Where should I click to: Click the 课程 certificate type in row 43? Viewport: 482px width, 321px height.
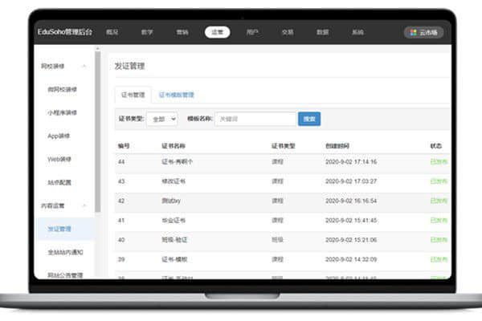(x=277, y=181)
